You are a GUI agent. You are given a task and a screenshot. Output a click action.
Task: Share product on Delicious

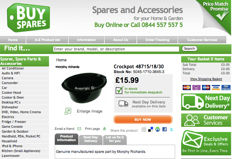(x=151, y=129)
